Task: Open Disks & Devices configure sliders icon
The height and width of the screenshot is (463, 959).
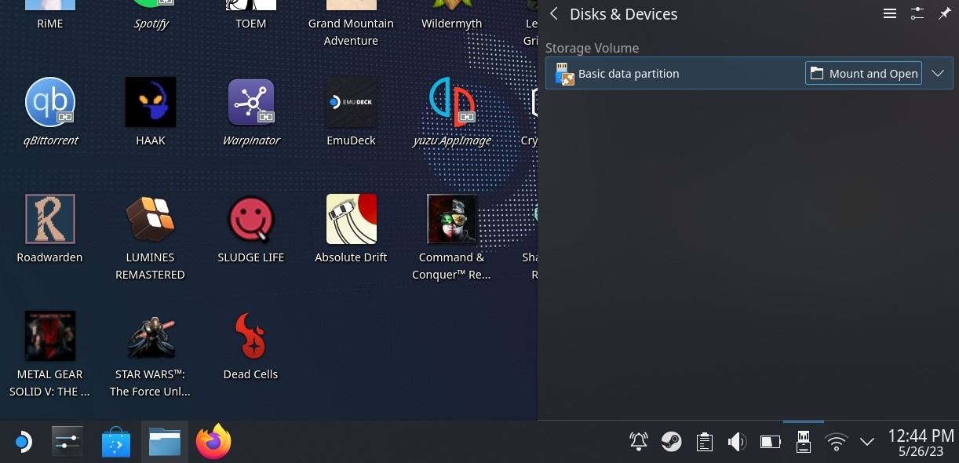Action: coord(917,14)
